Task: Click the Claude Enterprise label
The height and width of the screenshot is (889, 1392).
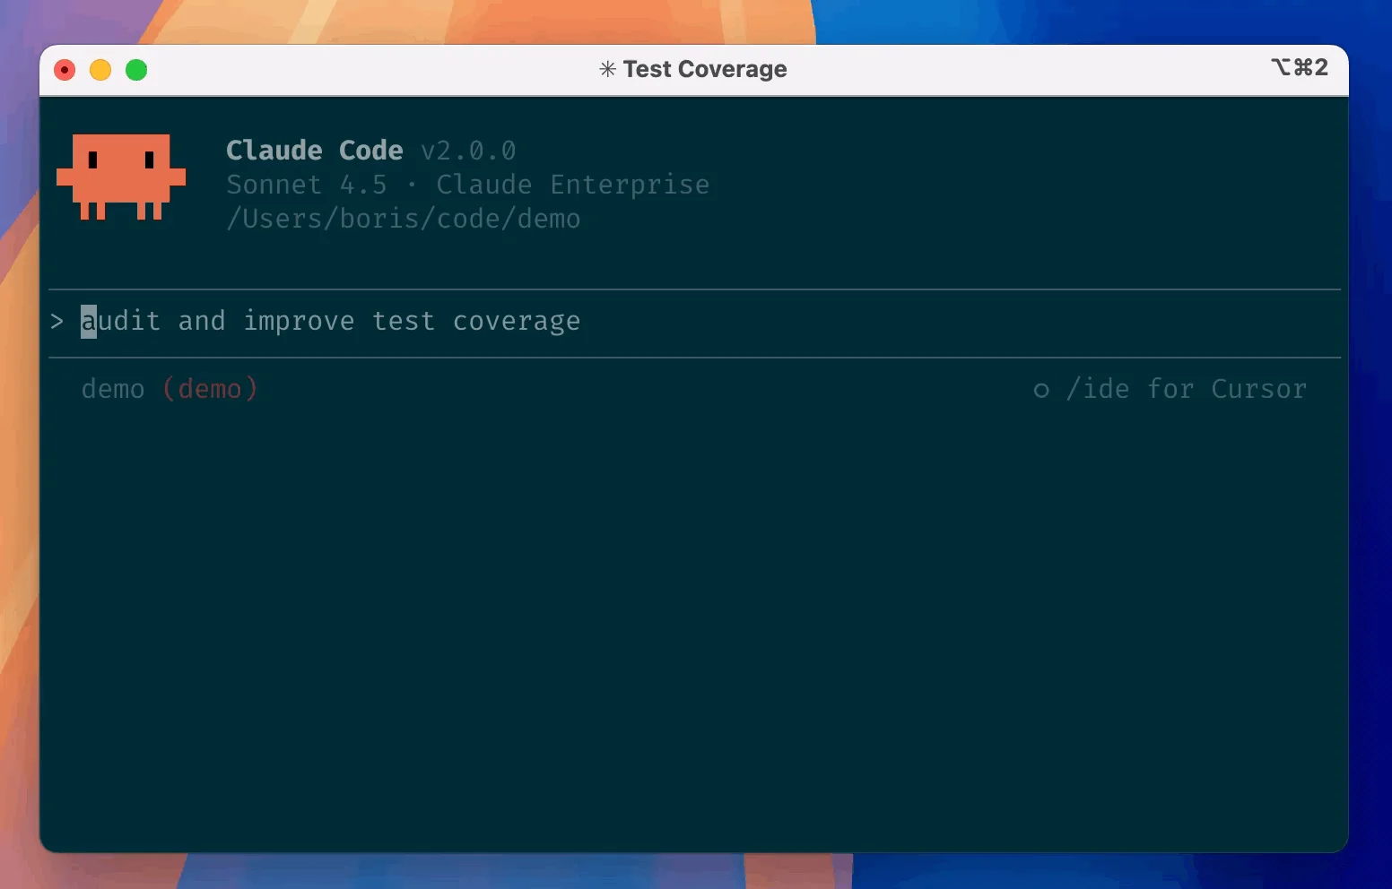Action: click(573, 185)
